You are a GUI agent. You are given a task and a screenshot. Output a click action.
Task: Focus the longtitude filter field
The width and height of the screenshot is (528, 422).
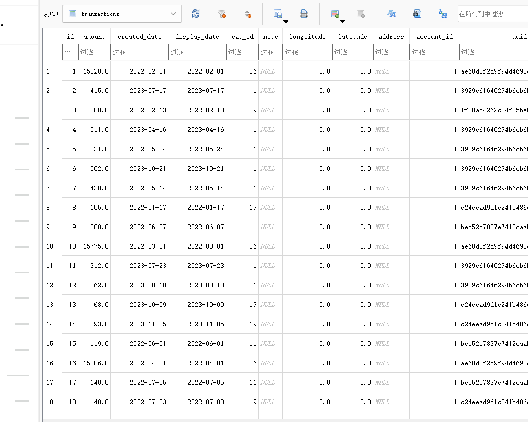click(x=308, y=52)
